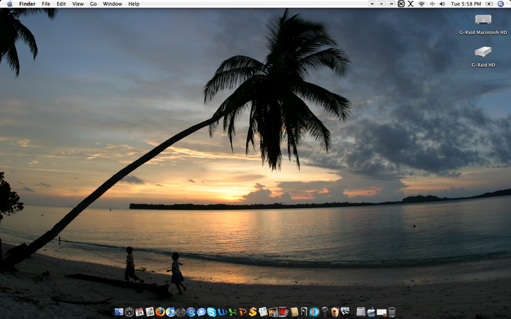Skip to next track in menu bar

click(x=391, y=4)
